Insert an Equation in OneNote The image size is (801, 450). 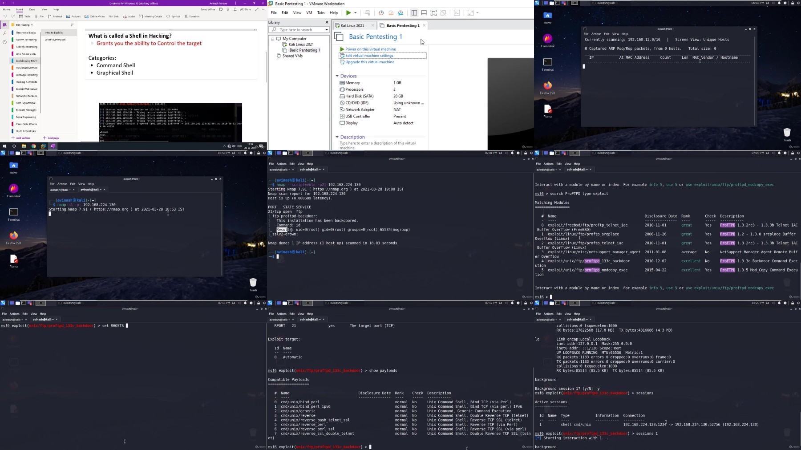click(192, 16)
